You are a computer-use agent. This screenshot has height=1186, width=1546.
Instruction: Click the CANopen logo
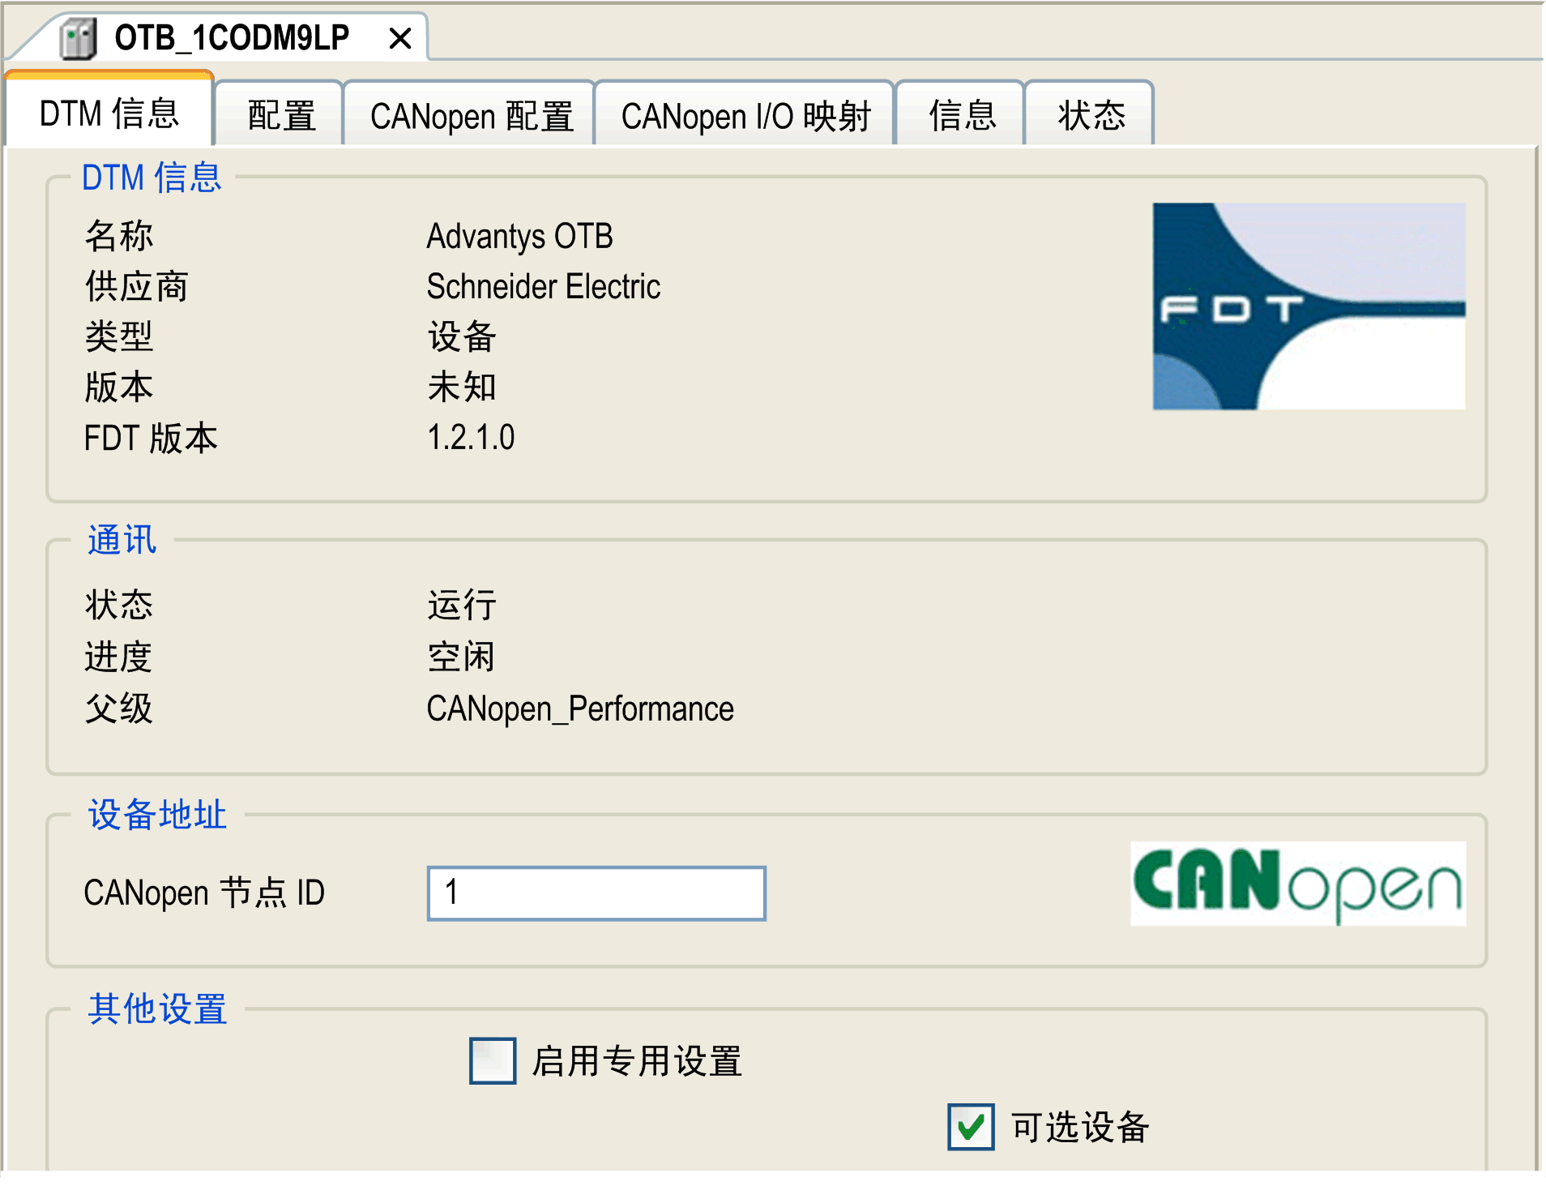pyautogui.click(x=1297, y=883)
